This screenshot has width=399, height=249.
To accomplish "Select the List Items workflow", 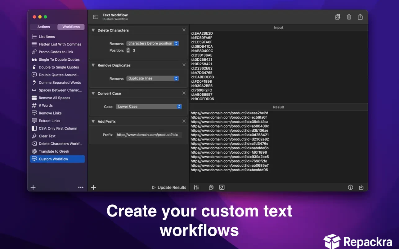I will 57,37.
